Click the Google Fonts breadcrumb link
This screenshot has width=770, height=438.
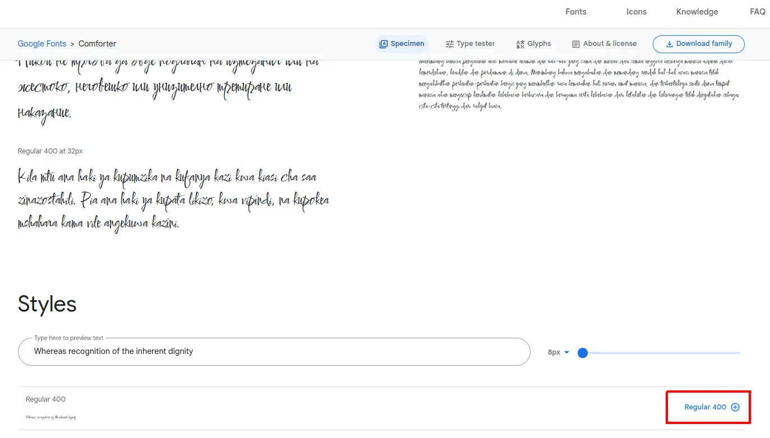pos(42,44)
